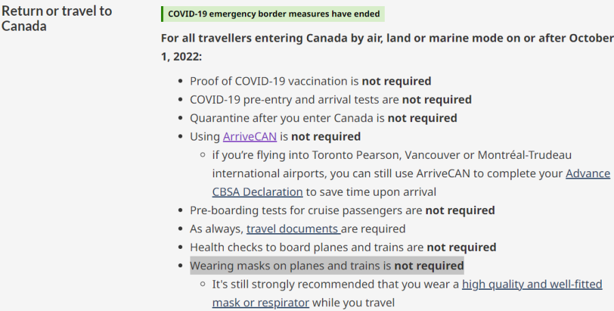Click "not required" right after the ArriveCAN link
Image resolution: width=614 pixels, height=311 pixels.
point(326,136)
